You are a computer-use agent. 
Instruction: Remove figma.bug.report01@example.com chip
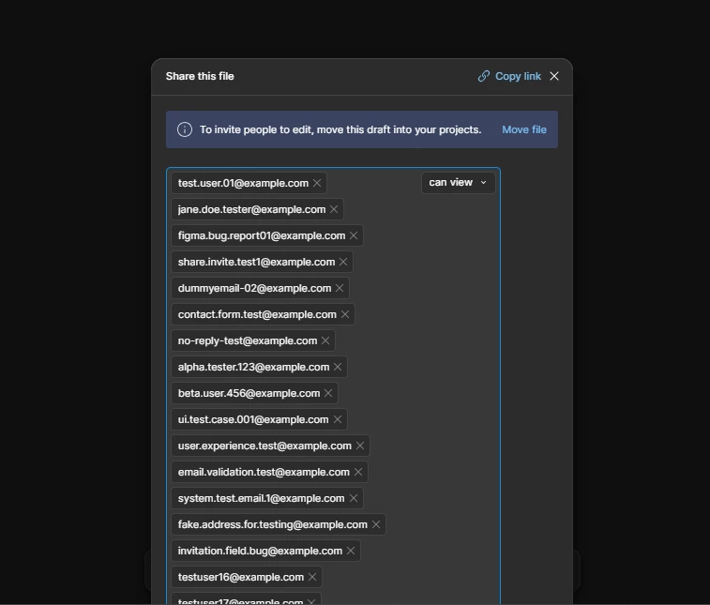pos(354,235)
